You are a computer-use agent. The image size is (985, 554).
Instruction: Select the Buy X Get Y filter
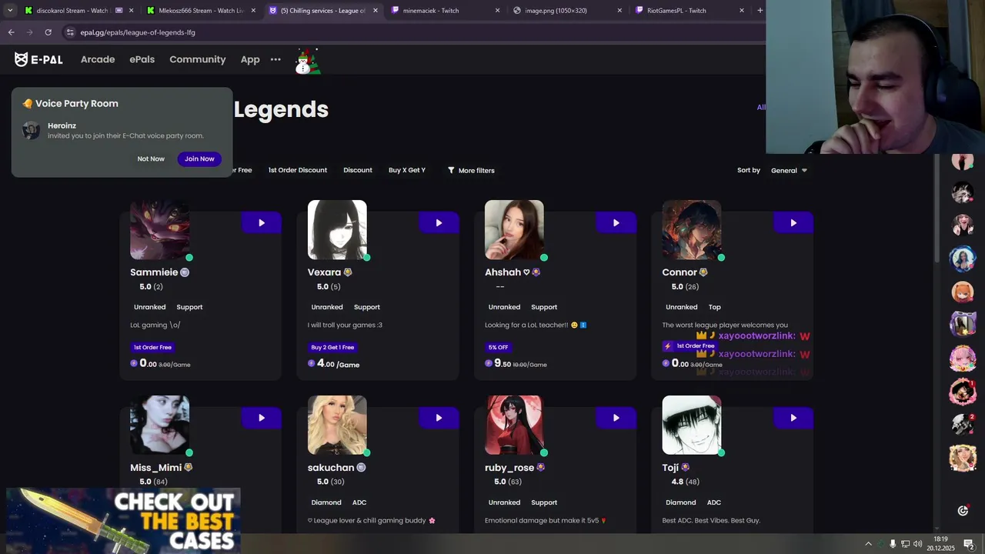[407, 170]
